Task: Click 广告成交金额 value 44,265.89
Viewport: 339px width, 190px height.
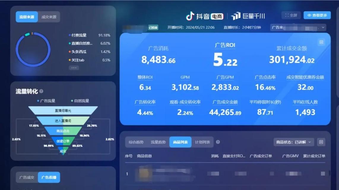Action: tap(225, 112)
